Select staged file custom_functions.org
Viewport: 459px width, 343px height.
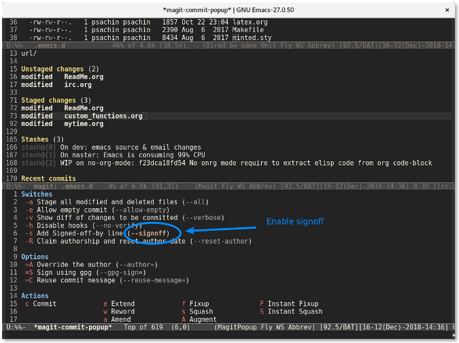103,116
